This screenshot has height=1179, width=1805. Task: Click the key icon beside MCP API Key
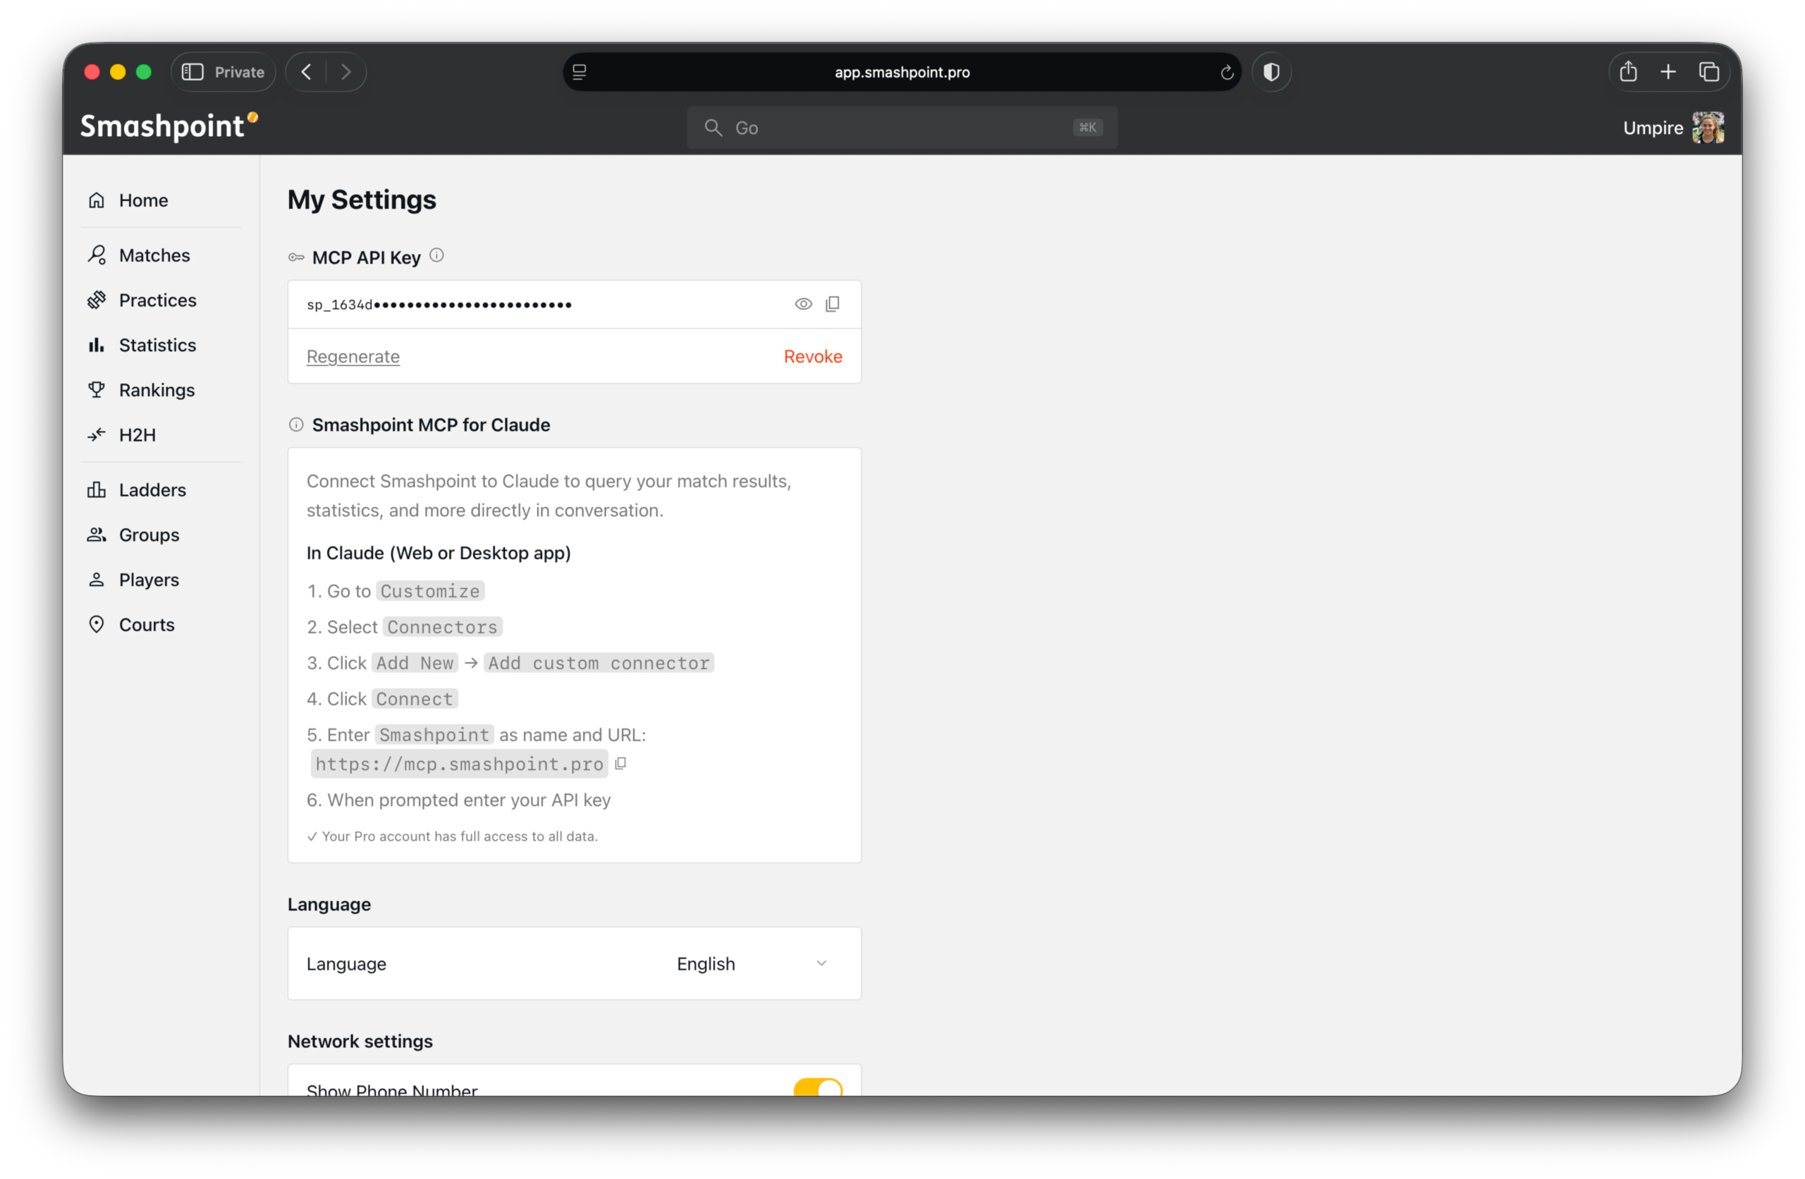pos(295,258)
